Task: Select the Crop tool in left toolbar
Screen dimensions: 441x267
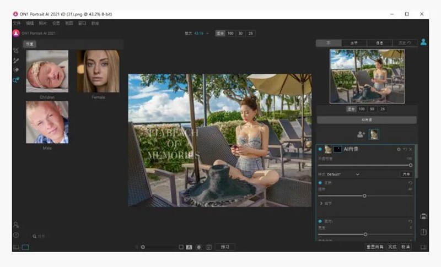Action: 16,51
